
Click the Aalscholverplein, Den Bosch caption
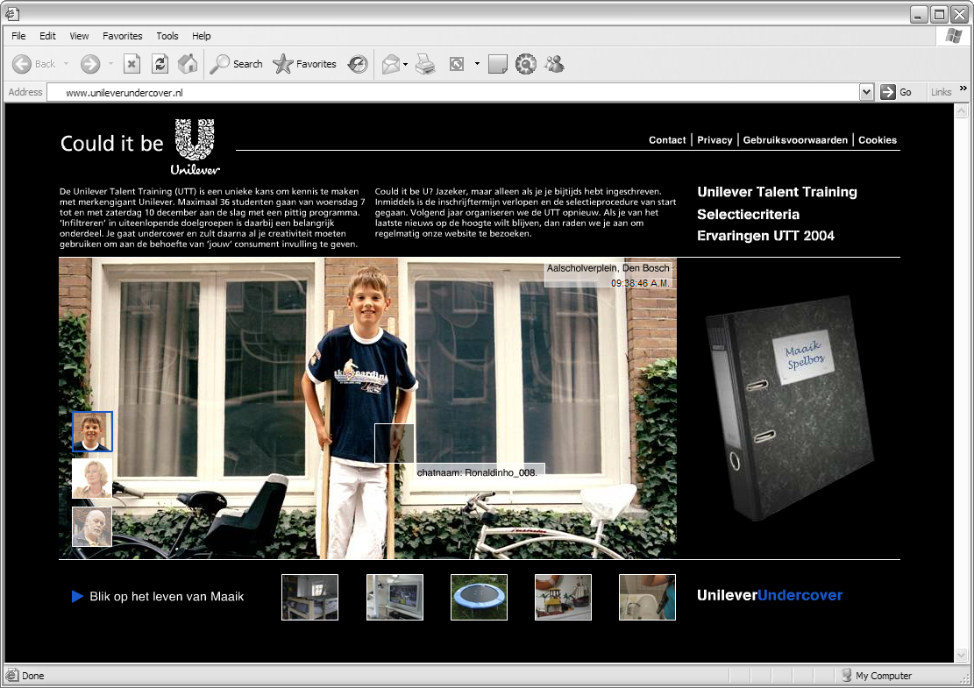coord(608,268)
